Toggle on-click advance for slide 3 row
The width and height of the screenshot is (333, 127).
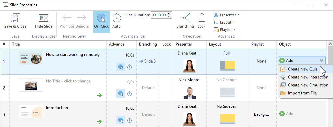click(121, 120)
